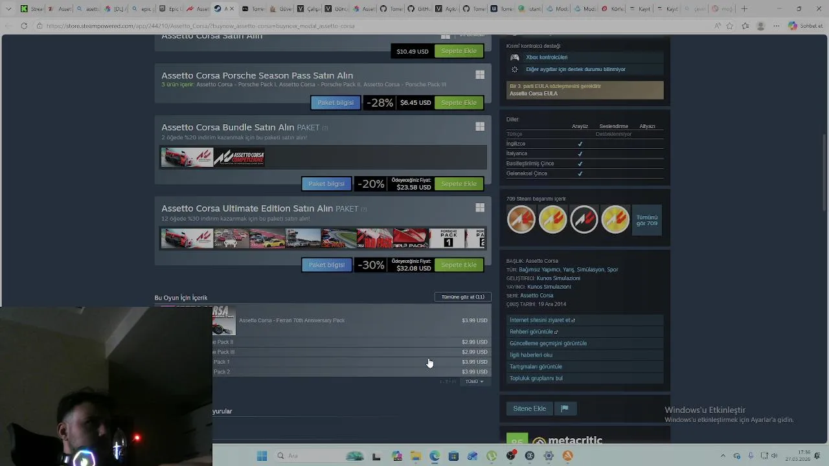This screenshot has height=466, width=829.
Task: Open Rehberi görüntüle link
Action: coord(585,331)
